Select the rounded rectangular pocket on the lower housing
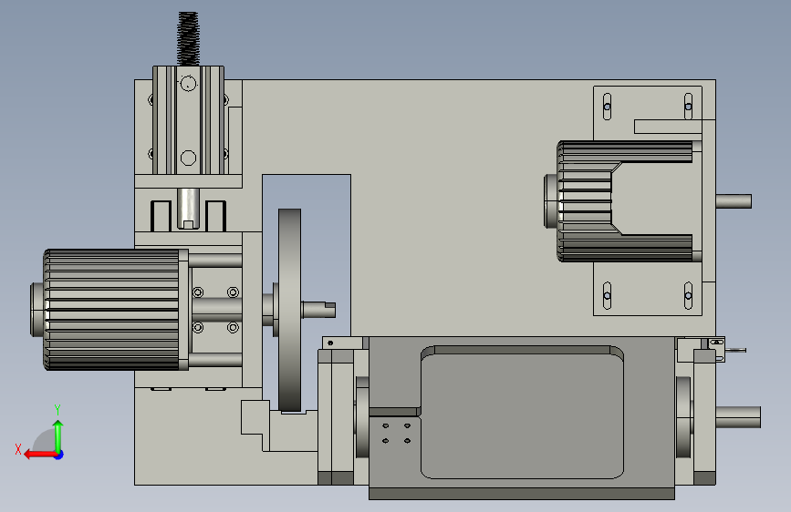This screenshot has height=512, width=791. click(x=522, y=412)
